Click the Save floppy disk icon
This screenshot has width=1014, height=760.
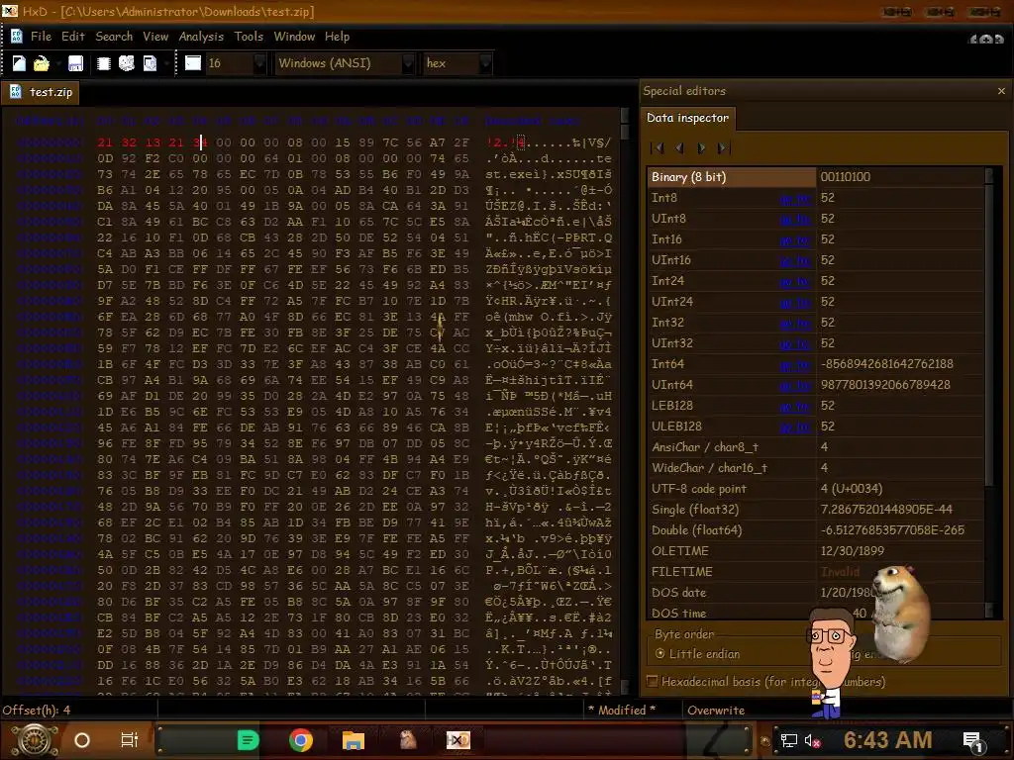click(75, 63)
